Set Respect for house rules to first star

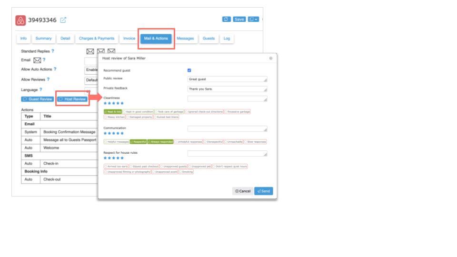coord(105,158)
